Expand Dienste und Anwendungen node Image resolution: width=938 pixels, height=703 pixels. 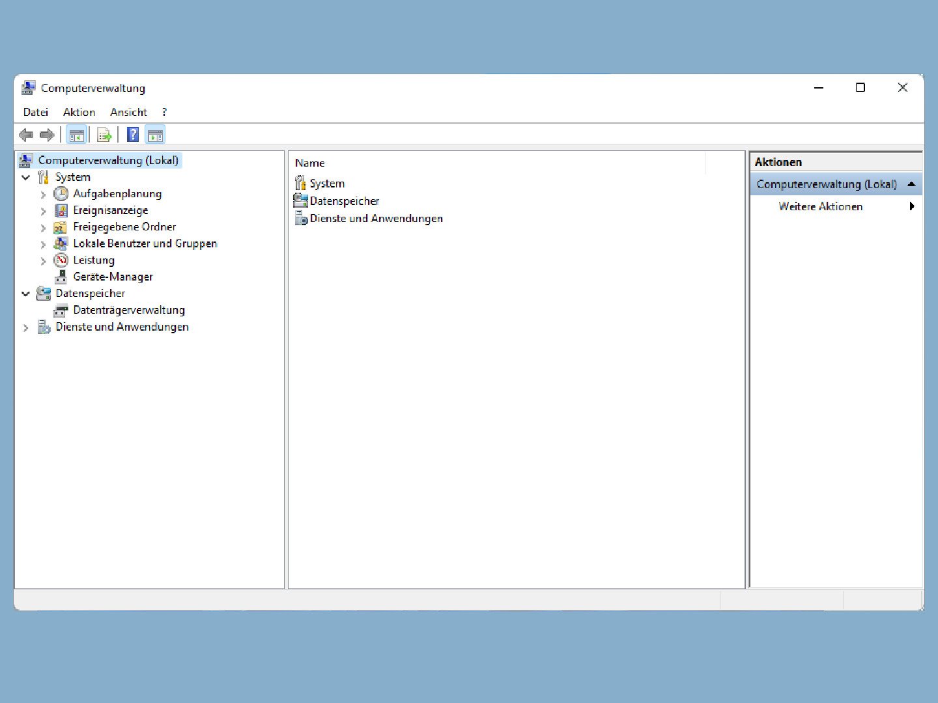click(x=26, y=327)
